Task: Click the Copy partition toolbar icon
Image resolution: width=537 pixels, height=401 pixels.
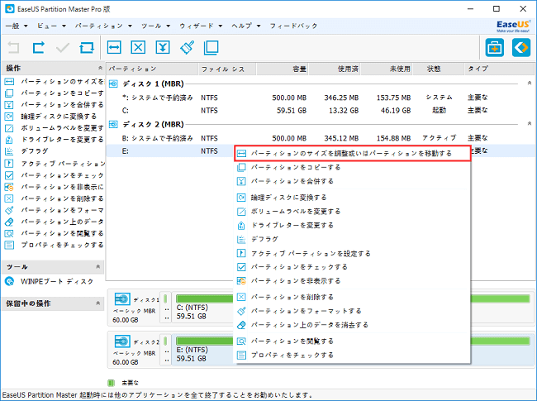Action: click(211, 48)
